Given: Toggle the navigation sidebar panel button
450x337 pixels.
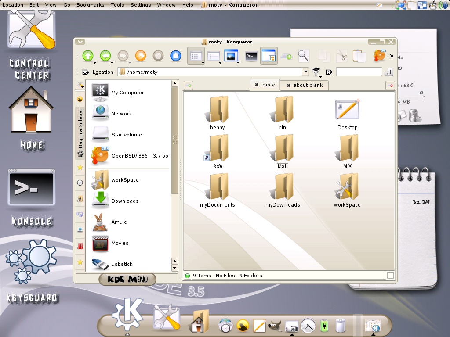Looking at the screenshot, I should [x=269, y=56].
